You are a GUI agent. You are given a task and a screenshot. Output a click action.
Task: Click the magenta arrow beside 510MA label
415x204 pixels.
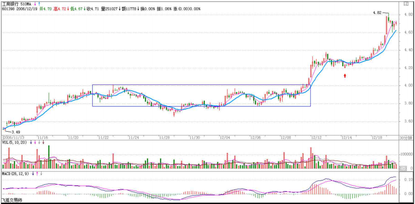click(x=35, y=4)
